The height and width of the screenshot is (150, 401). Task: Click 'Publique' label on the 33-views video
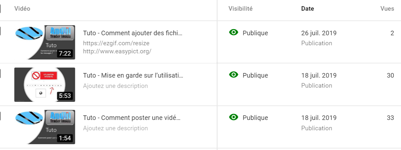pos(255,118)
